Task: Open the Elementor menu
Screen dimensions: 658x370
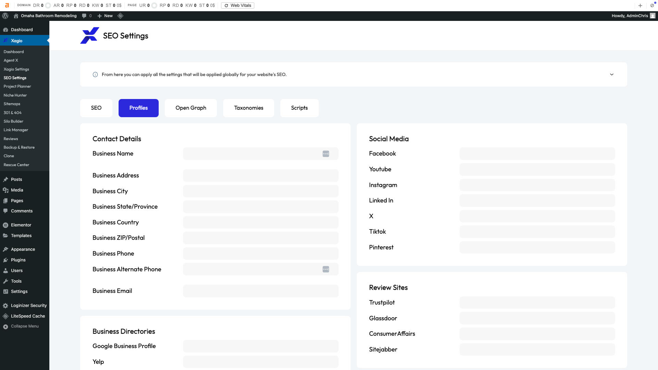Action: click(25, 225)
